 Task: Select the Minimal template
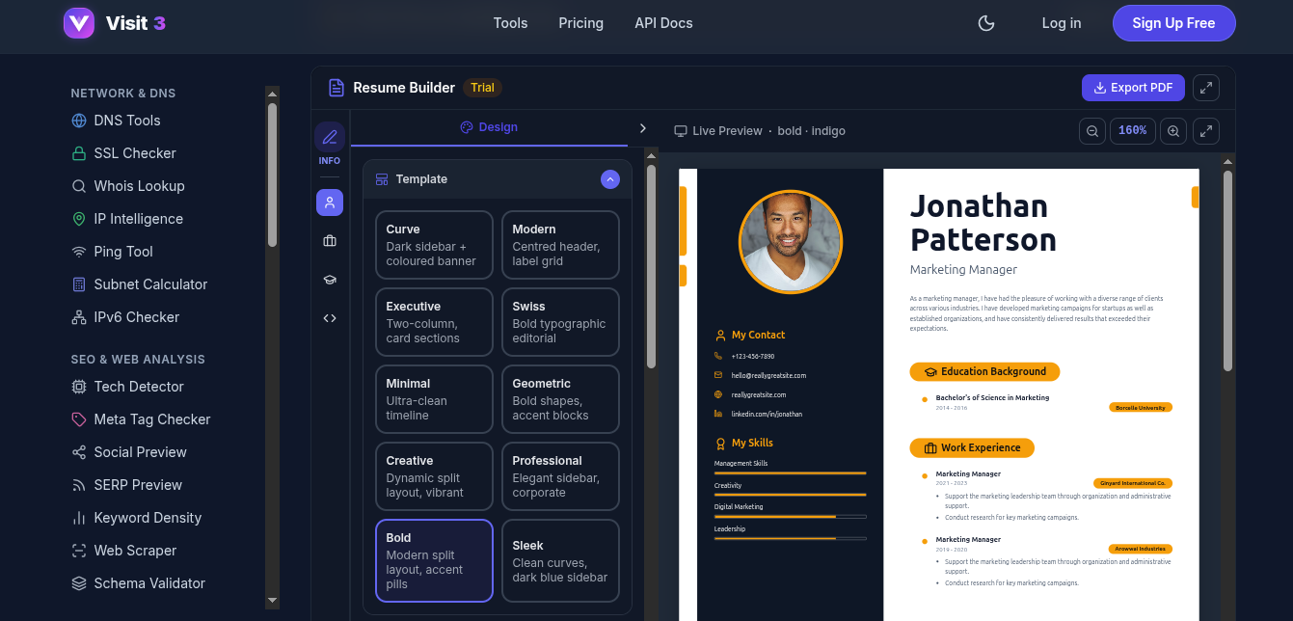pyautogui.click(x=434, y=399)
